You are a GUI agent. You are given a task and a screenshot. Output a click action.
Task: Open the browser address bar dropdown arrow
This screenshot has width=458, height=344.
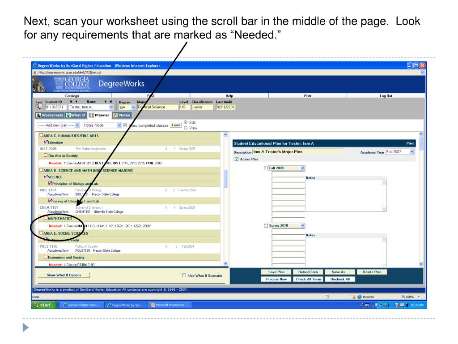pos(422,72)
